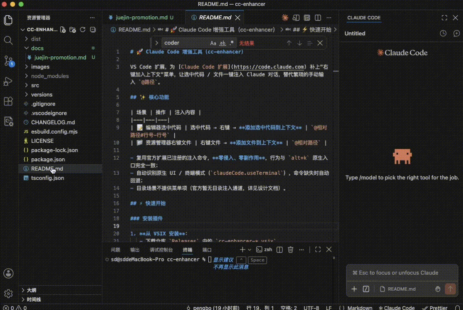Split the editor to the right
463x310 pixels.
click(x=318, y=18)
